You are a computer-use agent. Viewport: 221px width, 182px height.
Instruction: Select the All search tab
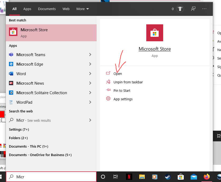(x=14, y=9)
